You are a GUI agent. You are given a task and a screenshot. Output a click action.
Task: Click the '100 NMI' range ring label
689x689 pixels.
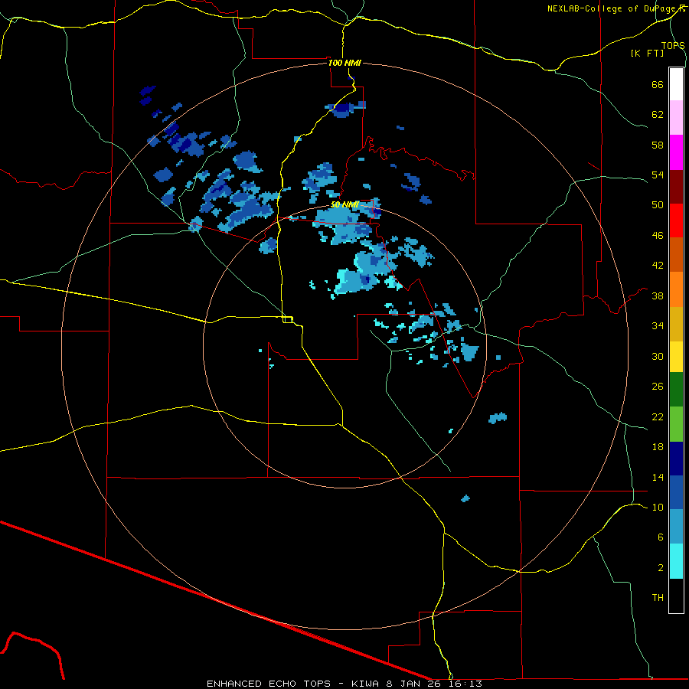[x=344, y=63]
